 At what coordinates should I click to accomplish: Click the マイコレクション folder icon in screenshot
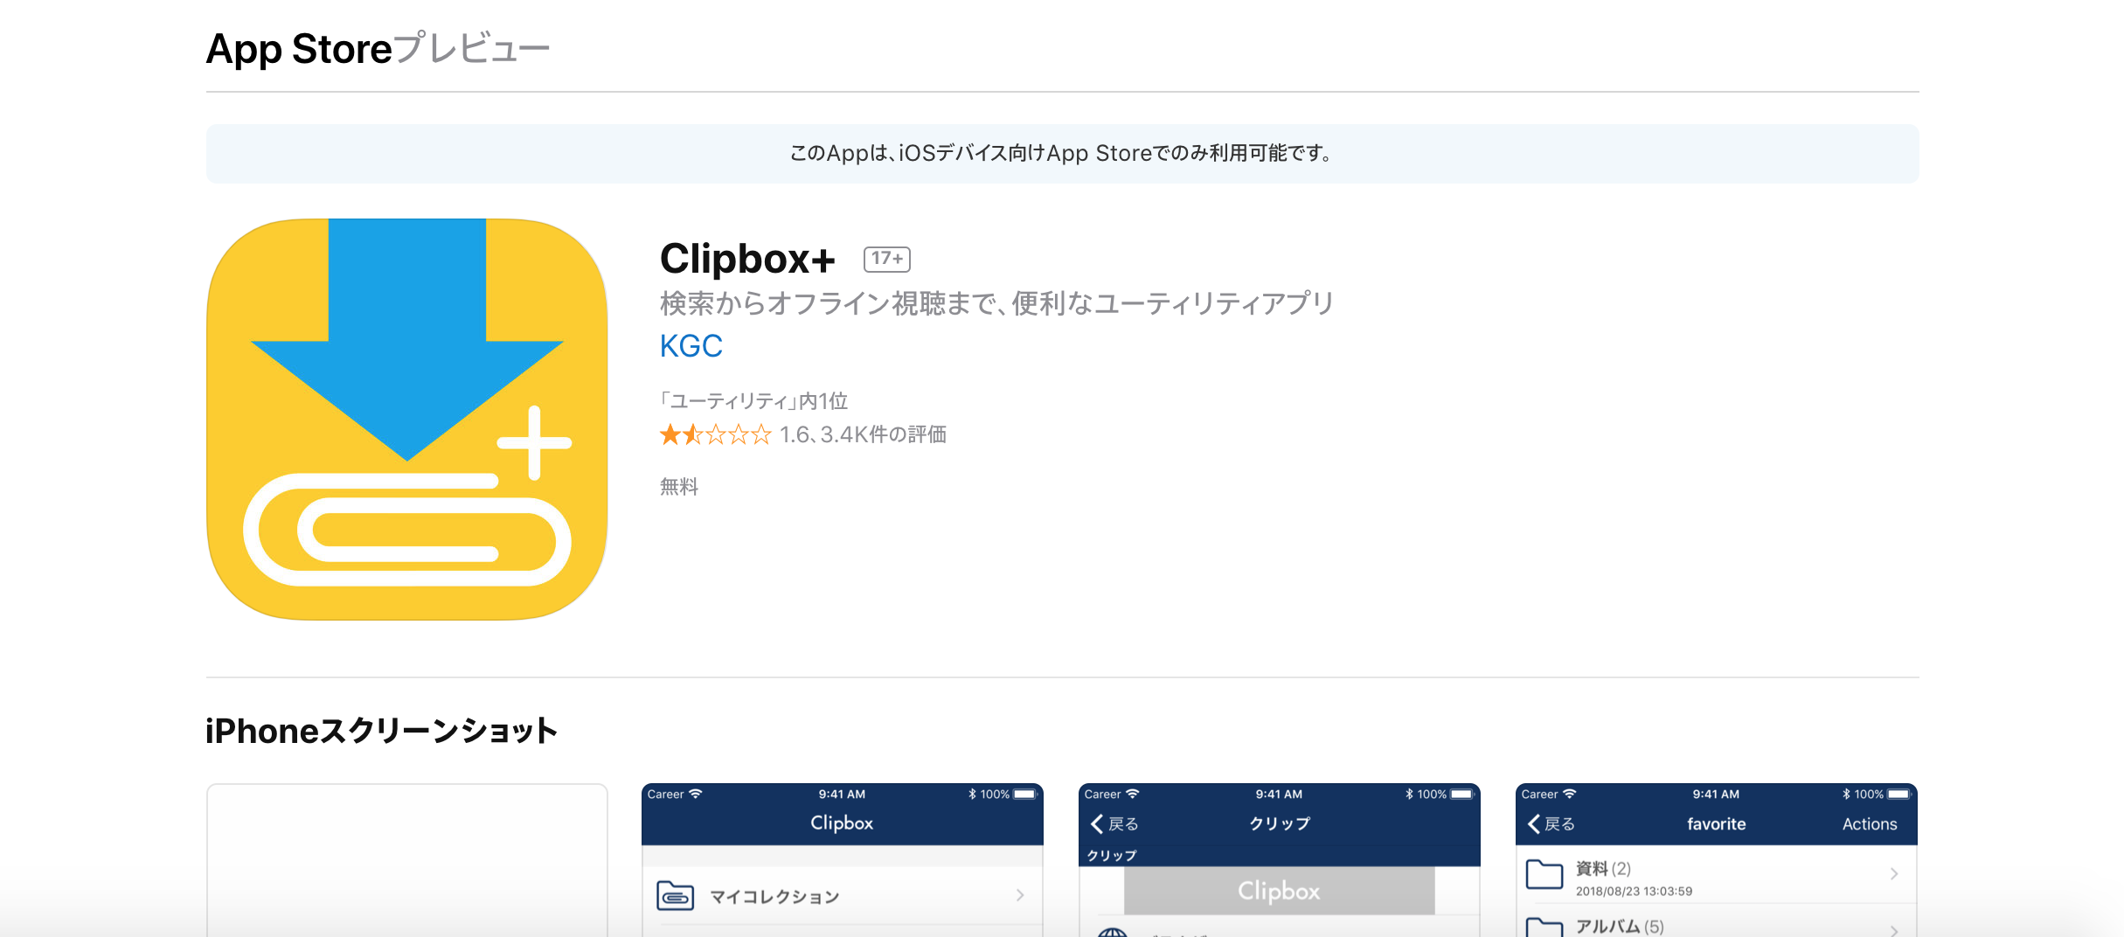tap(675, 896)
